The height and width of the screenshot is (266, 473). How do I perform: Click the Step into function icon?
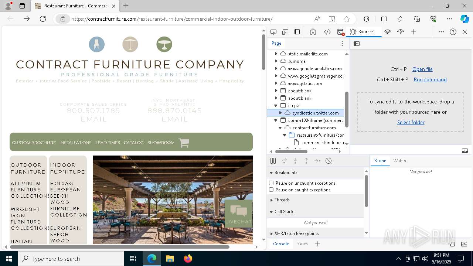pyautogui.click(x=295, y=161)
